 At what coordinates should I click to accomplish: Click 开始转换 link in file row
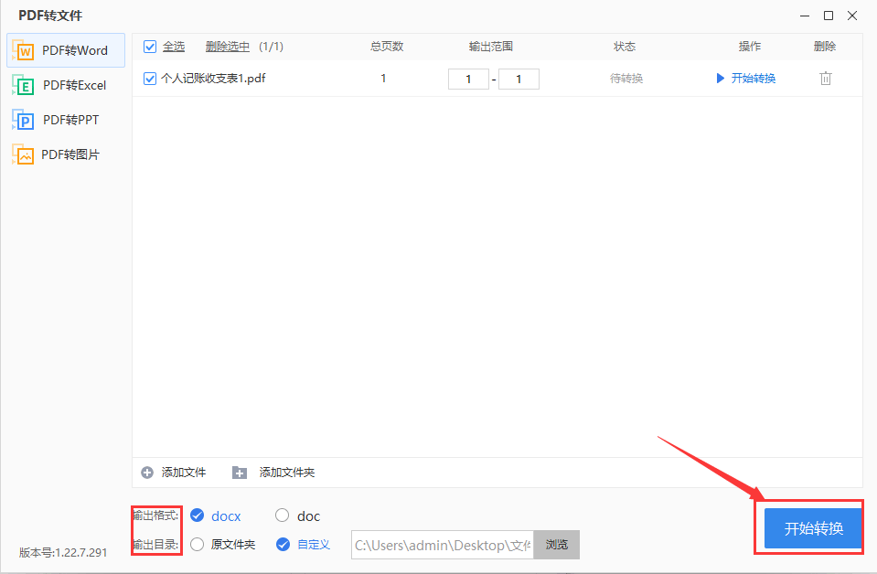tap(754, 79)
